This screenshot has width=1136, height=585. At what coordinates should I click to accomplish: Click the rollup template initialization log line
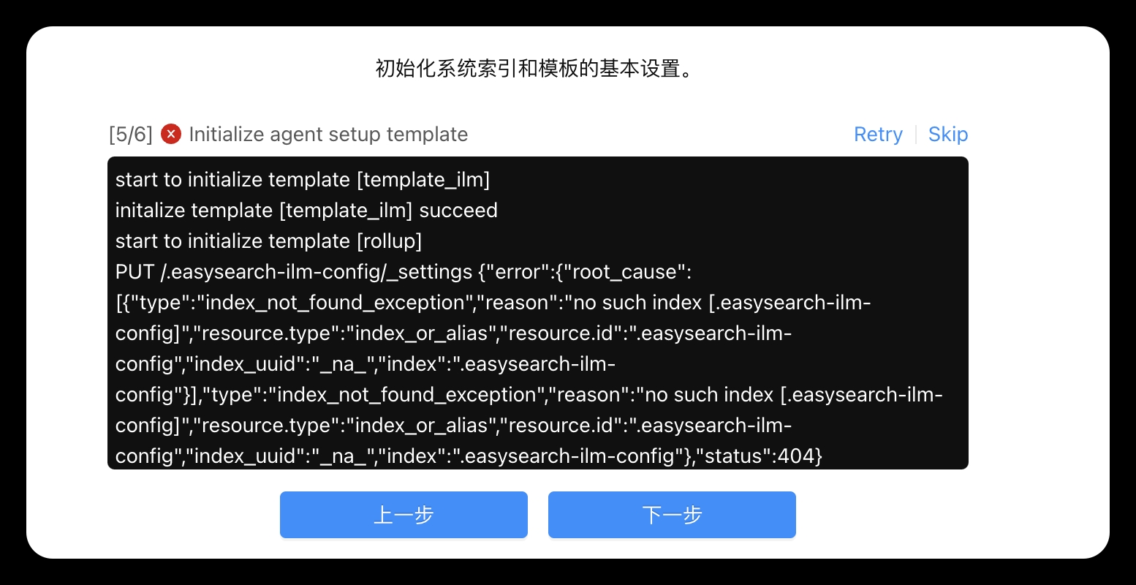coord(268,241)
